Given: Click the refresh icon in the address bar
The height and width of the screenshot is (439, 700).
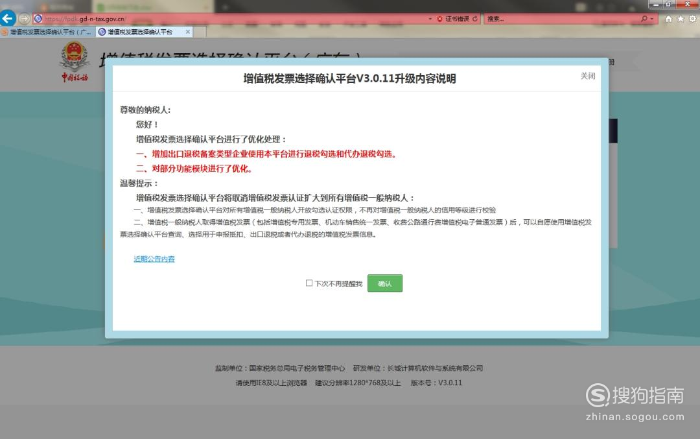Looking at the screenshot, I should 475,19.
